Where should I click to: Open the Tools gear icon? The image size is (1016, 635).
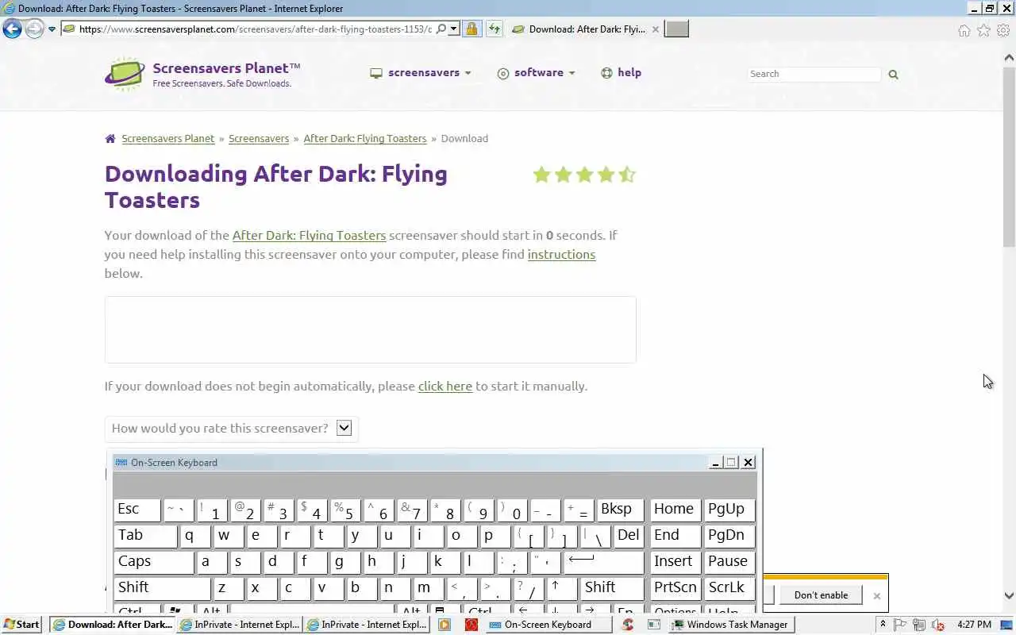pos(1003,30)
